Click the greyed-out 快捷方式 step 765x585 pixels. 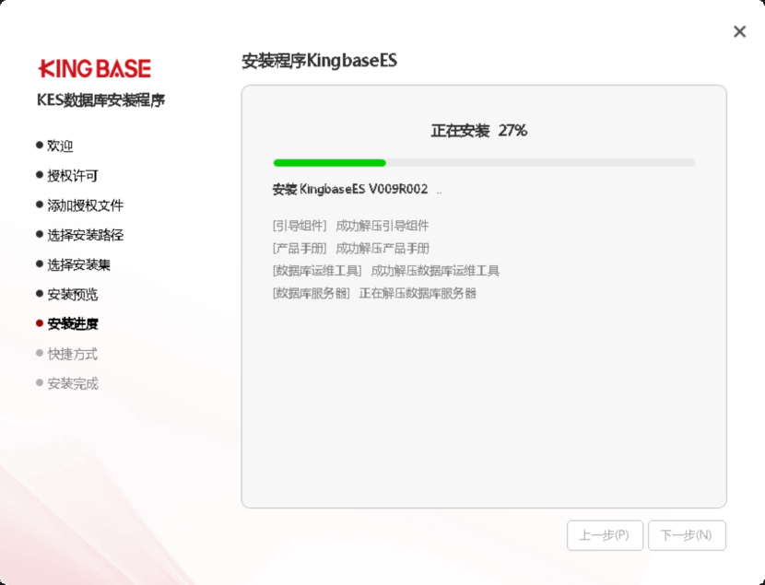point(72,354)
